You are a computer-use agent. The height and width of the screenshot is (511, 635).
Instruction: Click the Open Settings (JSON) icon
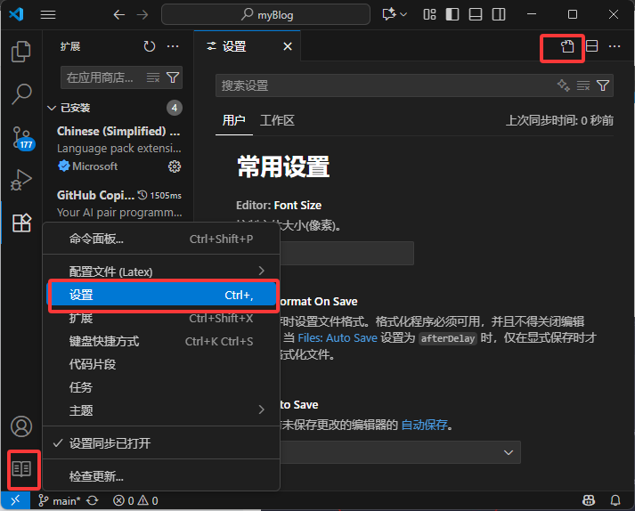coord(566,46)
